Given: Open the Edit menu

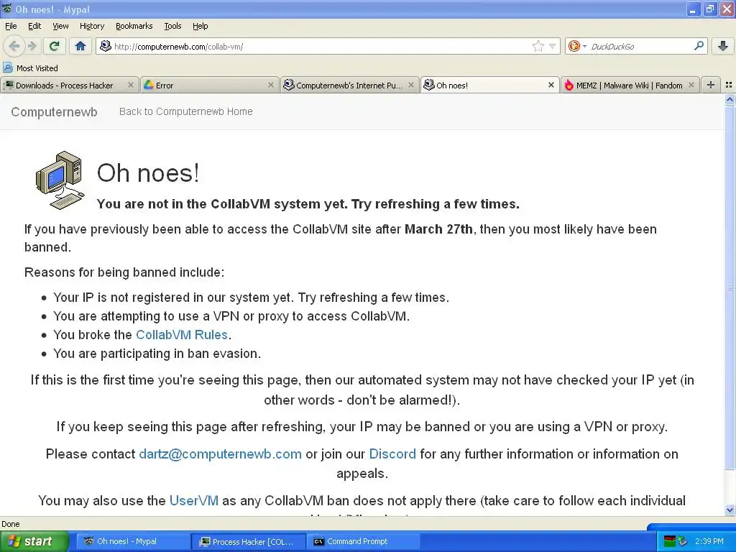Looking at the screenshot, I should tap(34, 26).
